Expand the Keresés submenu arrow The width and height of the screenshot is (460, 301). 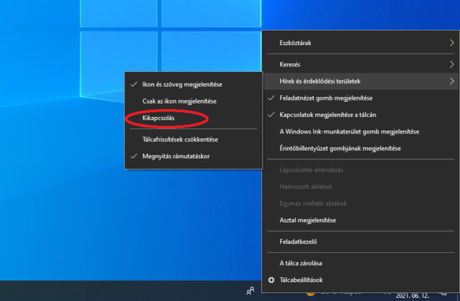[x=451, y=64]
